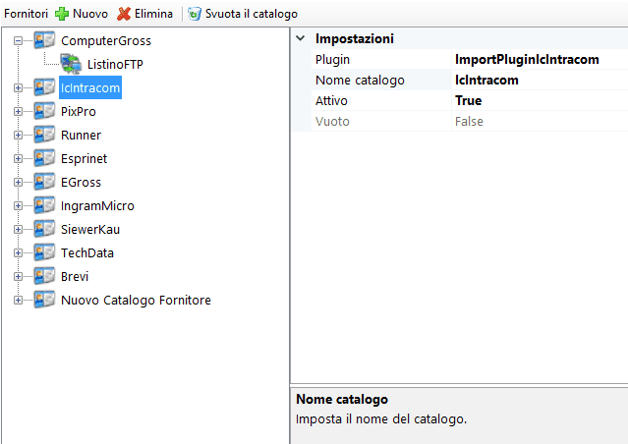Edit the Nome catalogo value IcIntracom
This screenshot has height=444, width=628.
(x=540, y=81)
